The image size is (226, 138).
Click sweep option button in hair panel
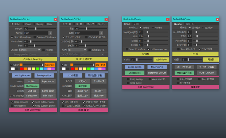(x=32, y=81)
